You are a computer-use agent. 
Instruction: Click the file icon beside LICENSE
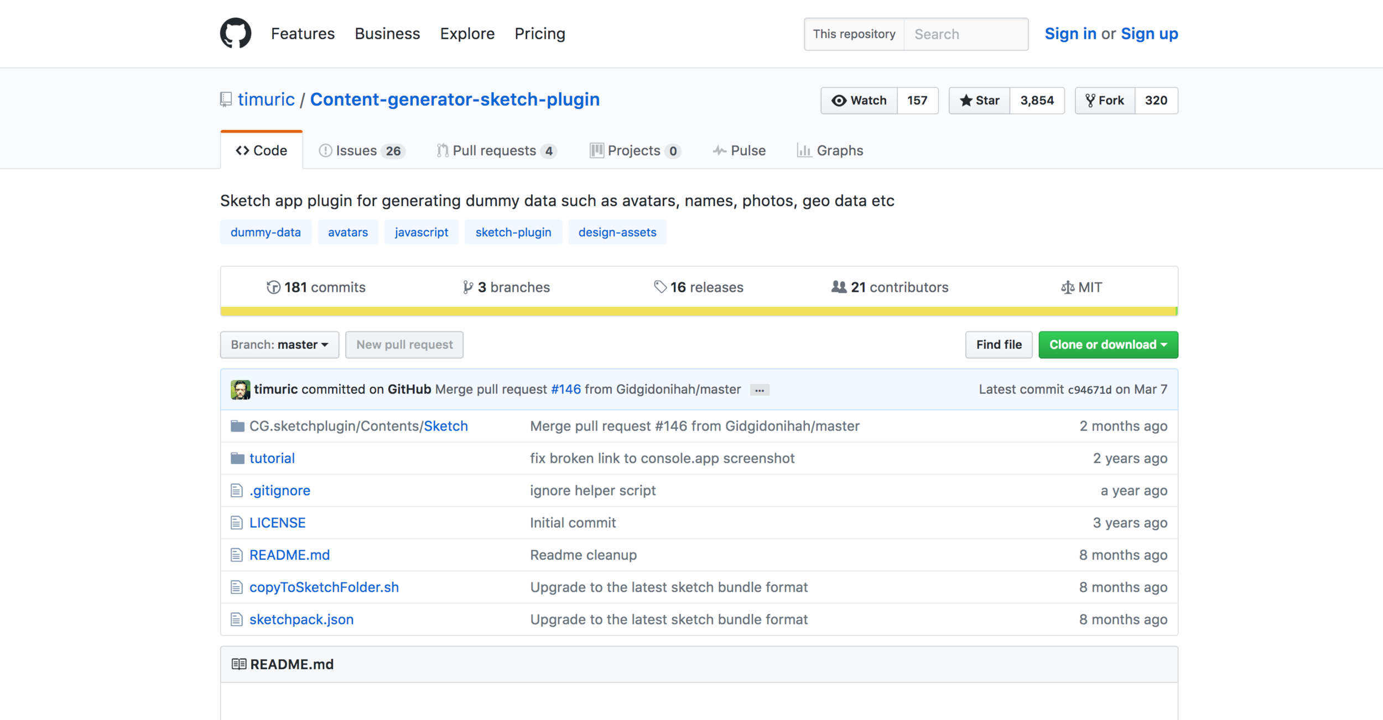pyautogui.click(x=237, y=523)
